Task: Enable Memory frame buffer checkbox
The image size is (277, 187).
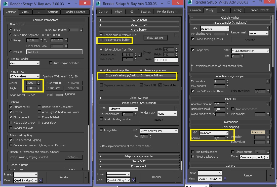Action: 101,40
